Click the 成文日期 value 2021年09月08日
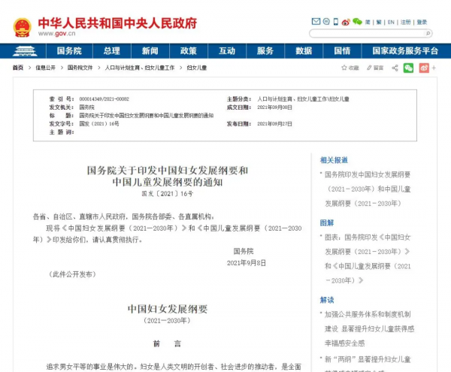The width and height of the screenshot is (451, 372). (x=274, y=107)
